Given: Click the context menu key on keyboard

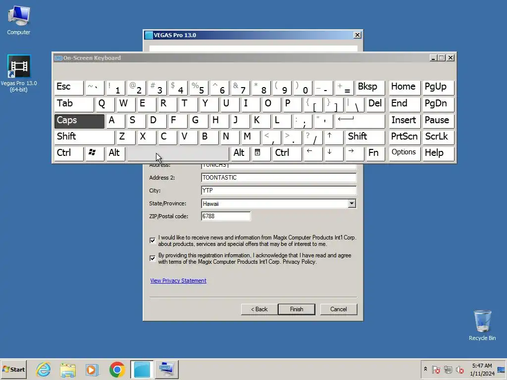Looking at the screenshot, I should (x=260, y=153).
